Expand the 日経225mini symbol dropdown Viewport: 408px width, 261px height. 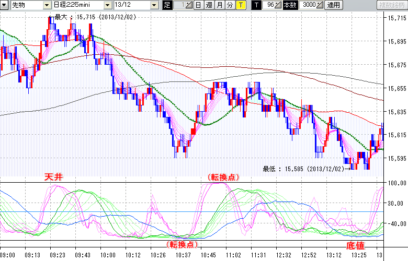click(x=107, y=5)
